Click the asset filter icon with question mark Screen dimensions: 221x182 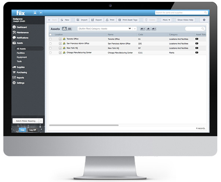click(143, 29)
